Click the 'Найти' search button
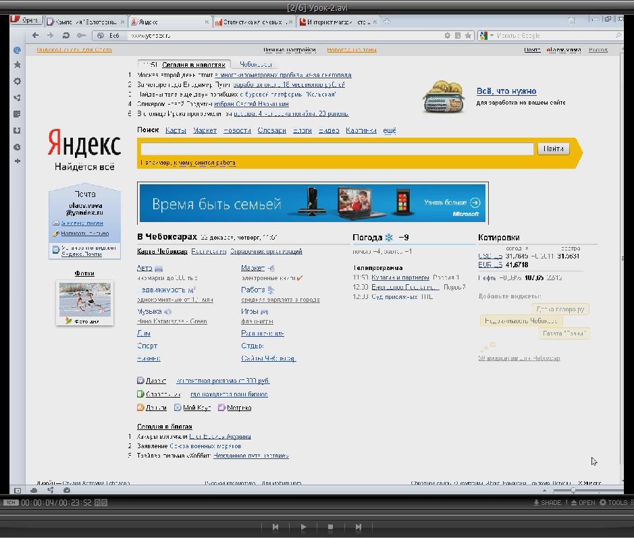Viewport: 634px width, 538px height. [x=554, y=149]
